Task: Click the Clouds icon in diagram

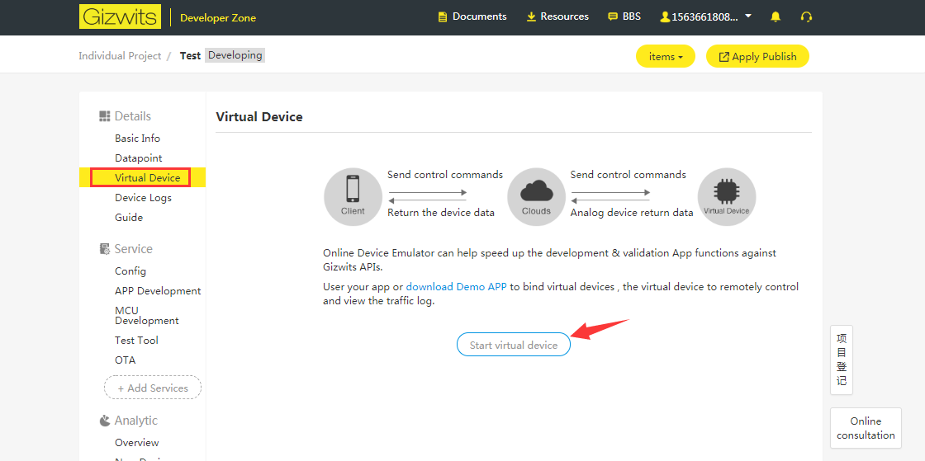Action: (x=536, y=196)
